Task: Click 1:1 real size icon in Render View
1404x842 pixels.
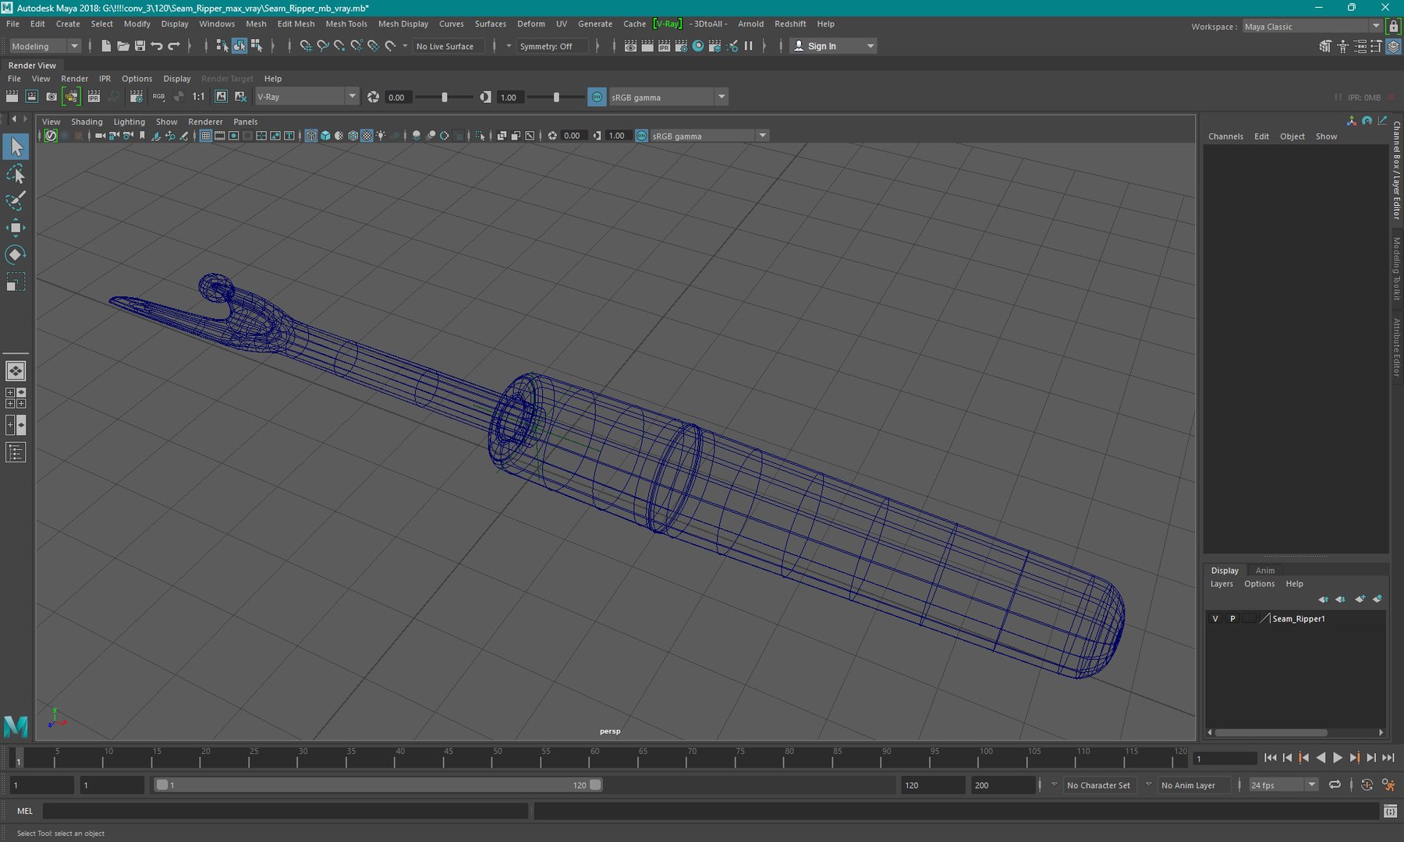Action: pos(199,97)
